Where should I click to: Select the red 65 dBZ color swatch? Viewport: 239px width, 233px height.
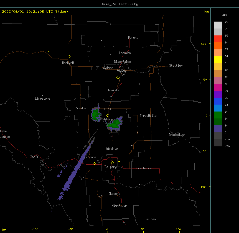(x=218, y=39)
